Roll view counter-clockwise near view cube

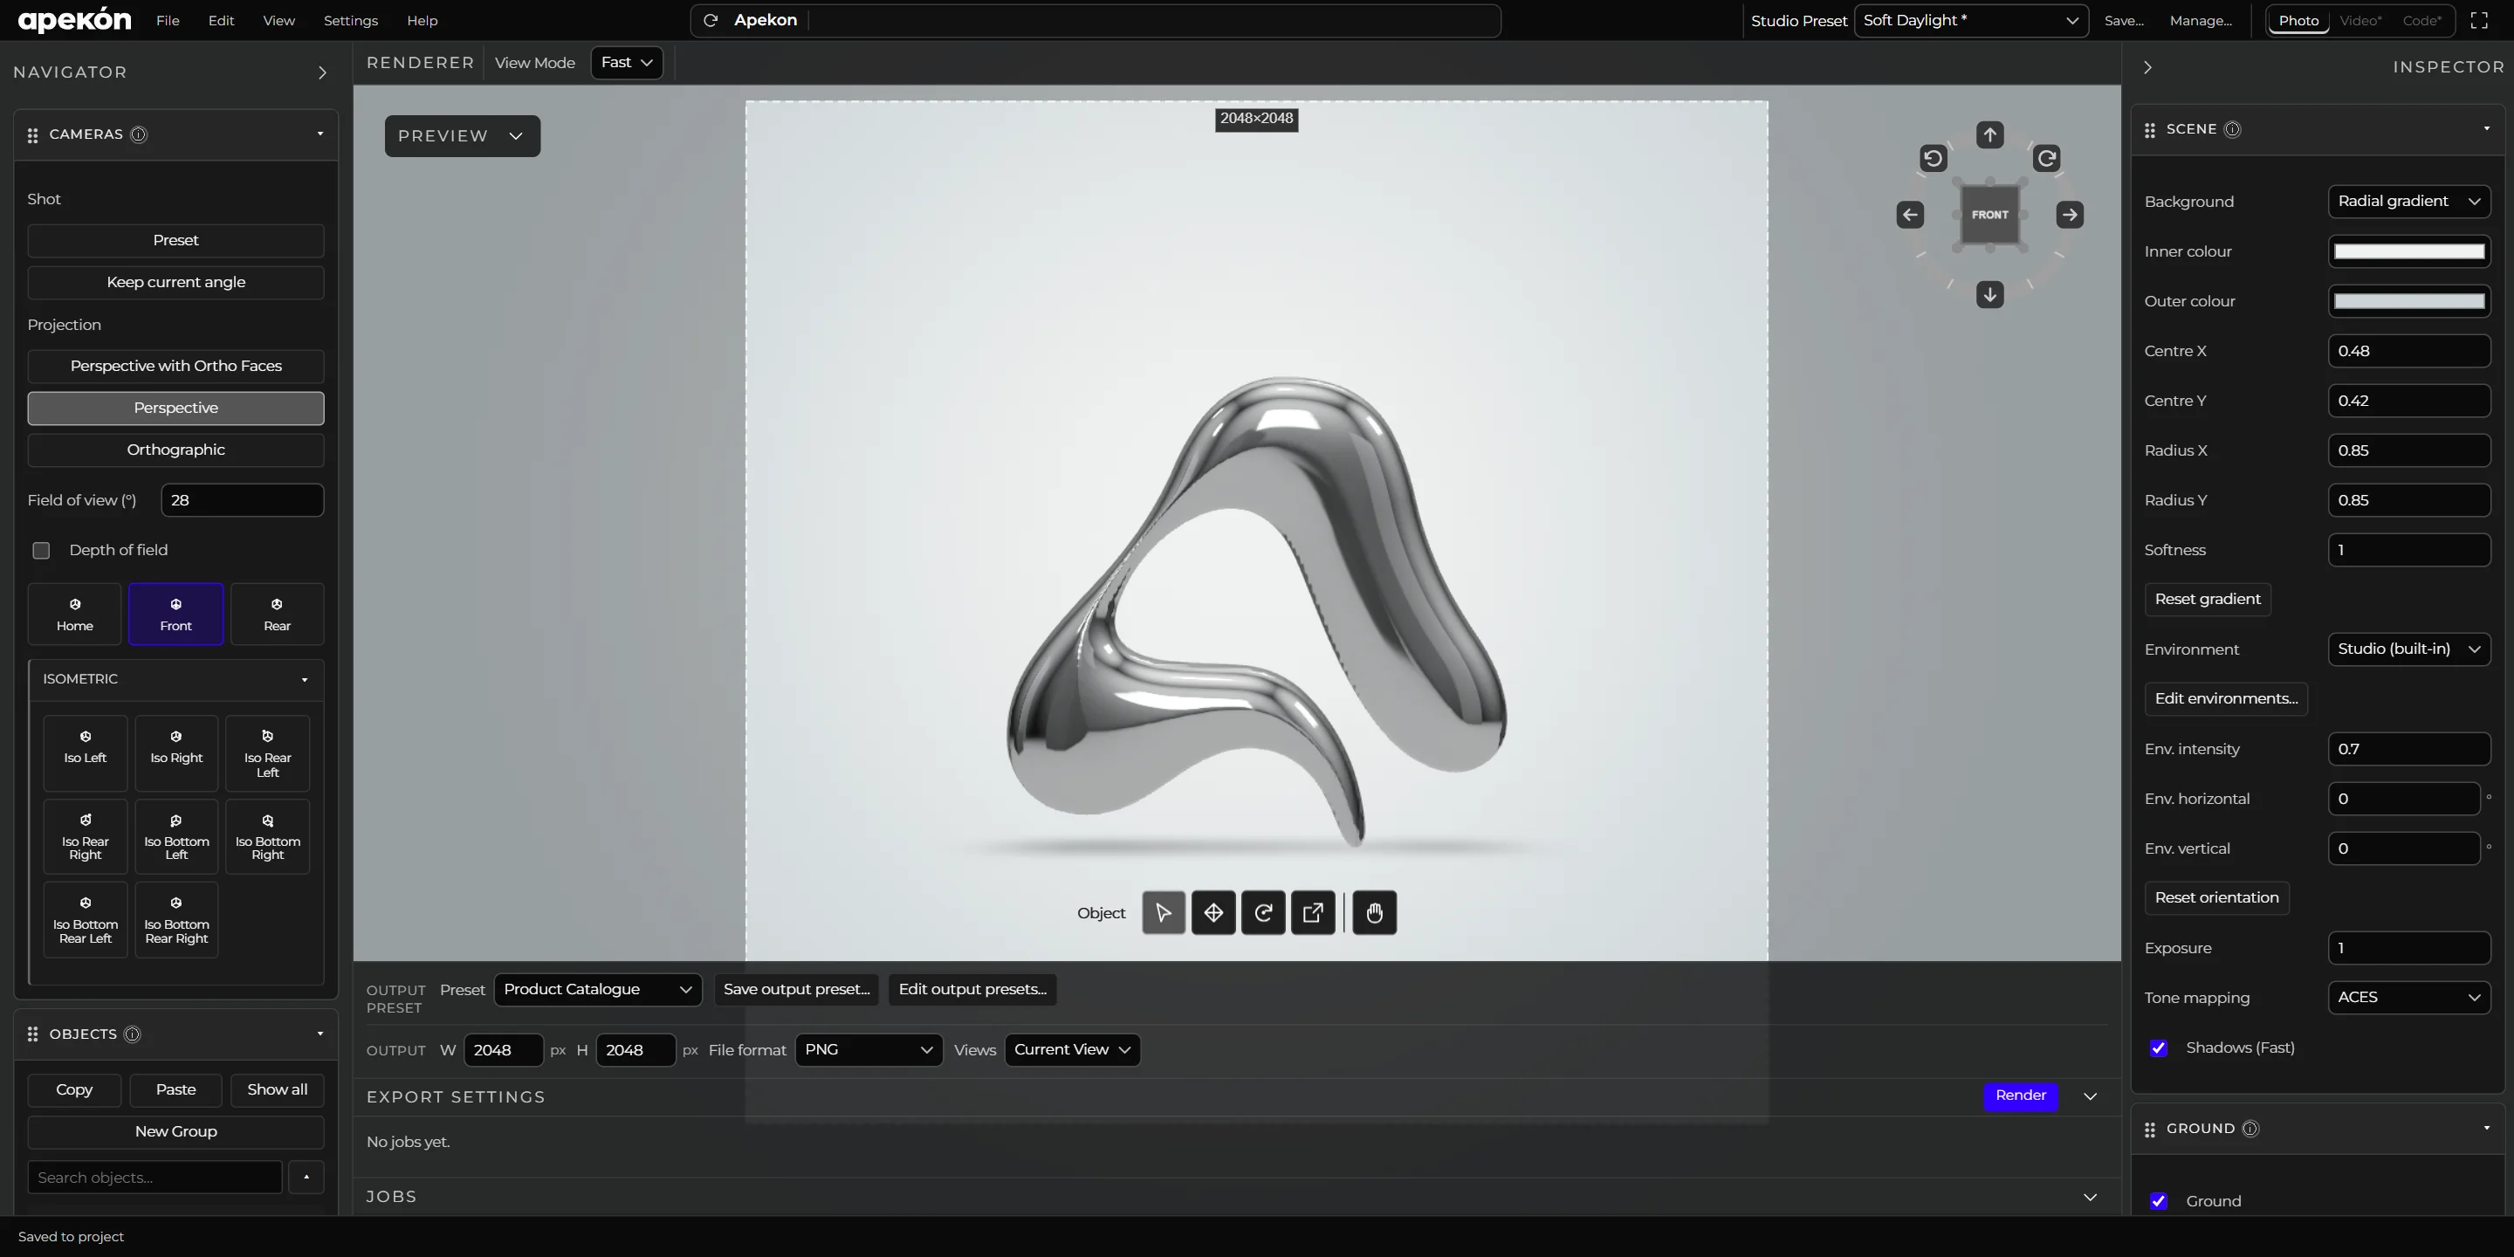1934,158
